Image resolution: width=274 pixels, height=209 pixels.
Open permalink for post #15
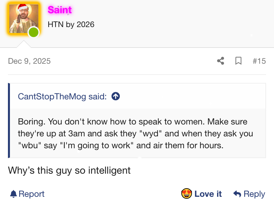259,61
